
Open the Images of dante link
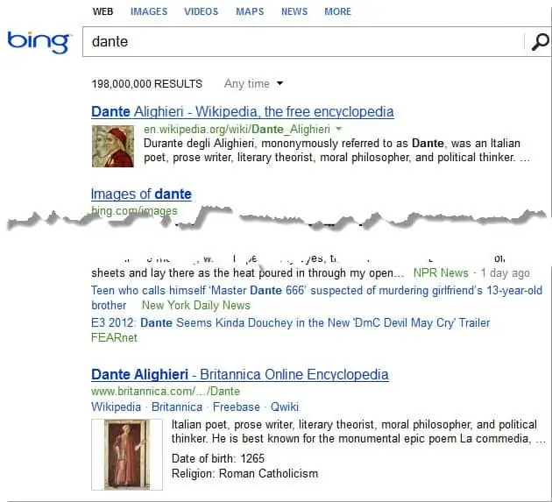[141, 194]
